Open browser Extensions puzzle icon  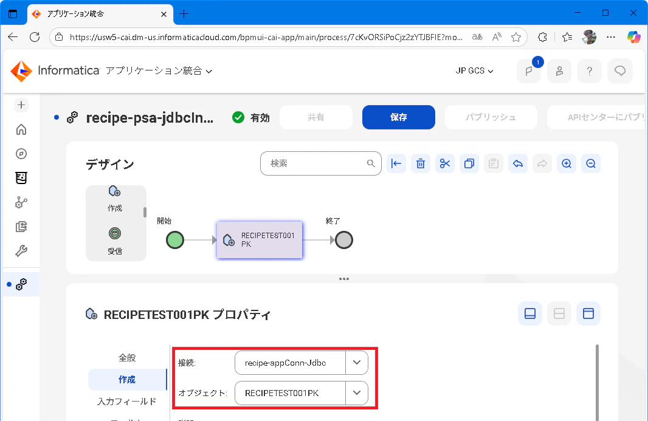(543, 37)
